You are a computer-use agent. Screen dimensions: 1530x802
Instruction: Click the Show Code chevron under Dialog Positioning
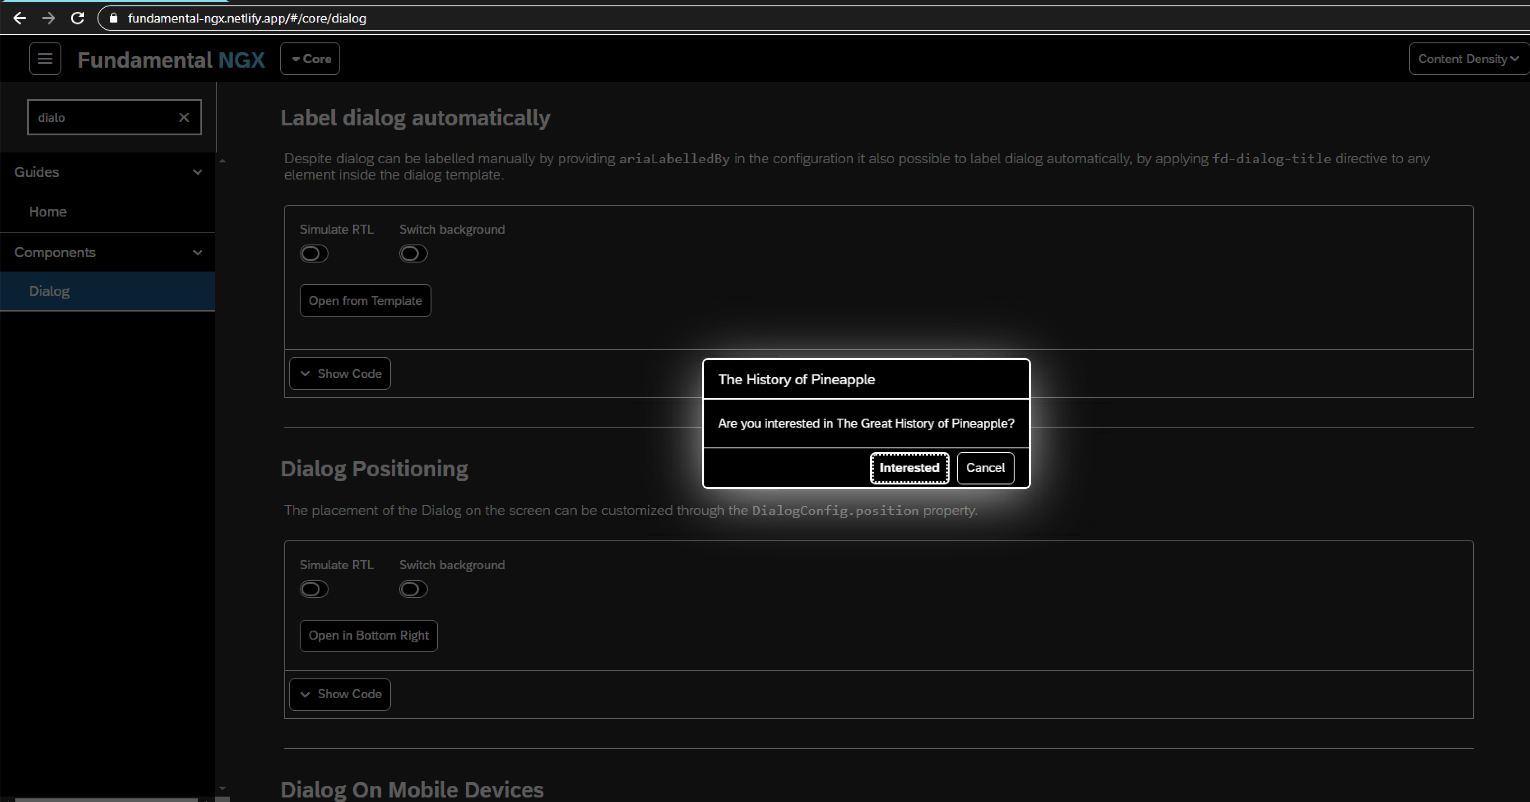point(305,694)
